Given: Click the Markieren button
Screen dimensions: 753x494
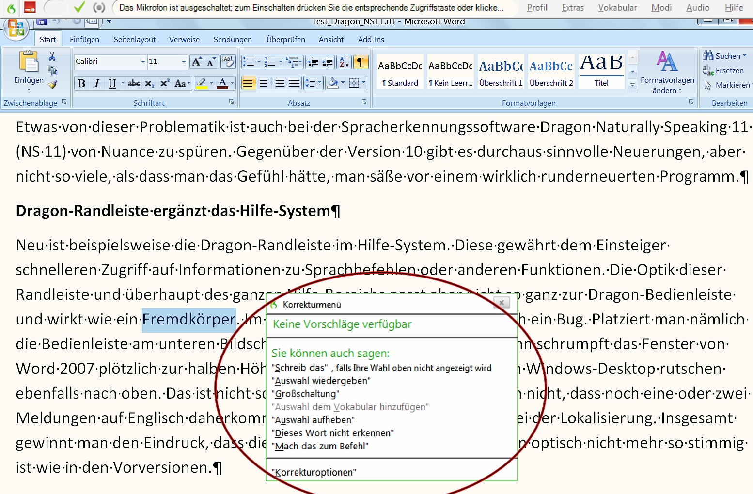Looking at the screenshot, I should 727,85.
